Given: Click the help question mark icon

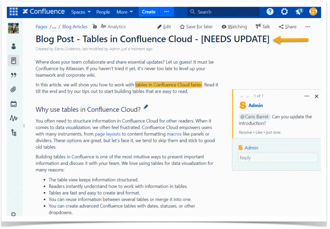Looking at the screenshot, I should pos(270,12).
